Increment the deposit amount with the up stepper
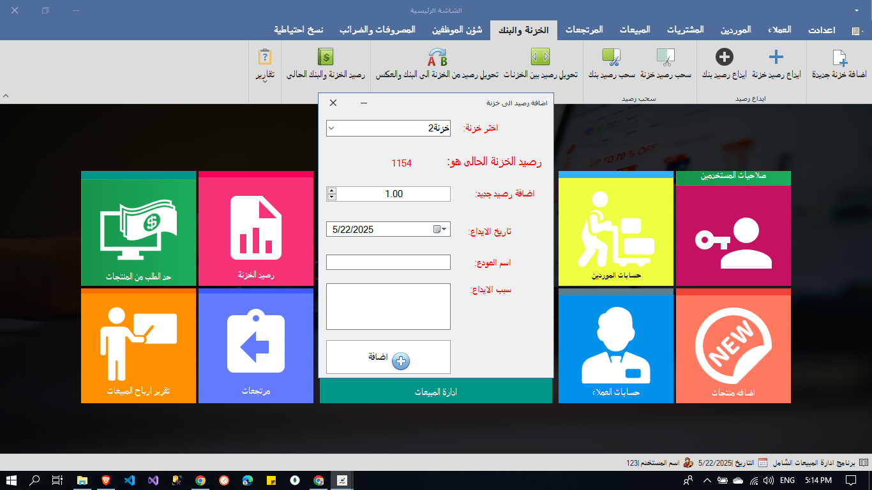The height and width of the screenshot is (490, 872). click(x=331, y=190)
